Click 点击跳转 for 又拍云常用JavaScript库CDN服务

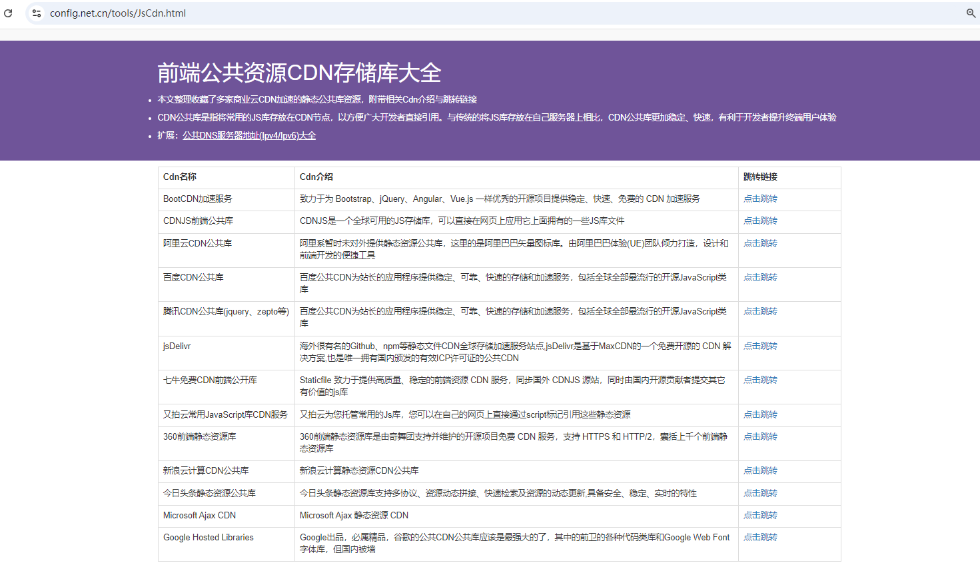pos(760,414)
